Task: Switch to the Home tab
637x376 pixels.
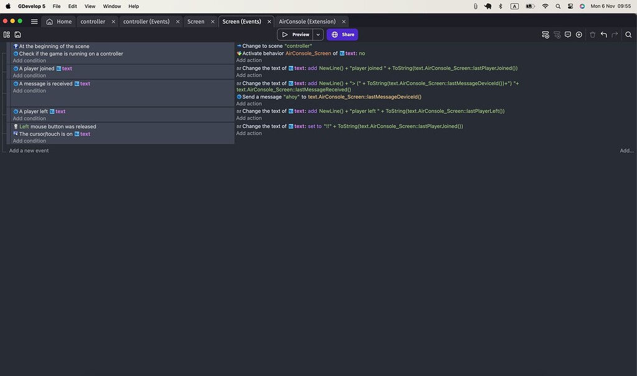Action: click(59, 22)
